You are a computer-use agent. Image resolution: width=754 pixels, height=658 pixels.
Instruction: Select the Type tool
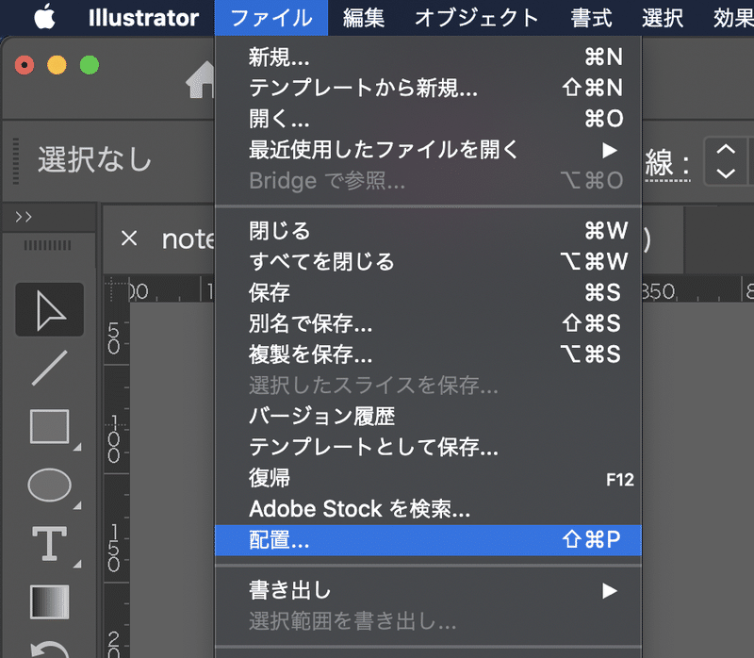point(49,544)
